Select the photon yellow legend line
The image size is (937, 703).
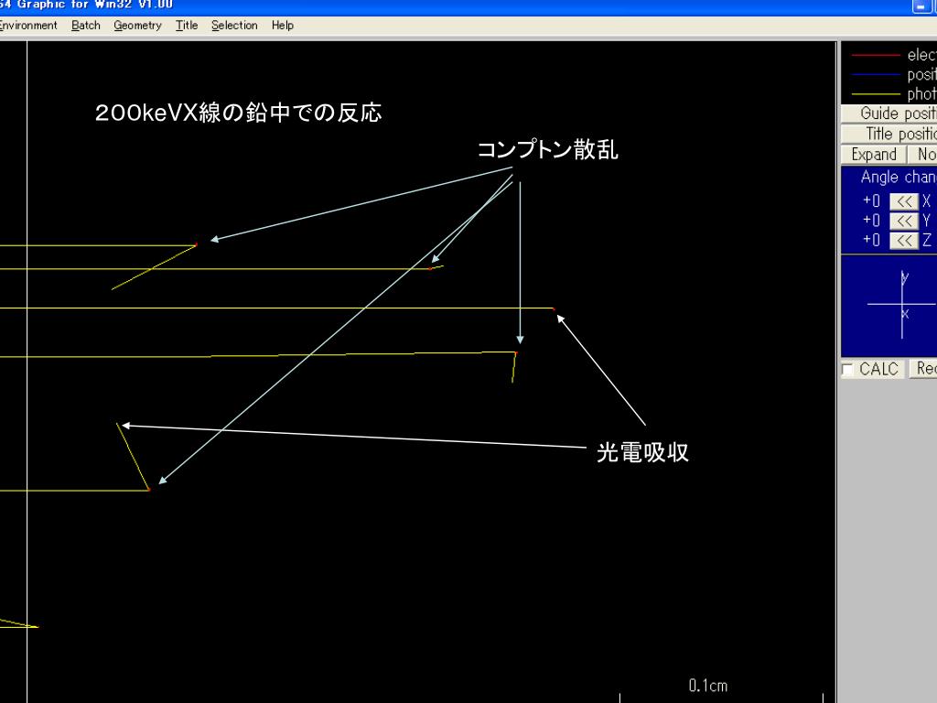point(876,94)
